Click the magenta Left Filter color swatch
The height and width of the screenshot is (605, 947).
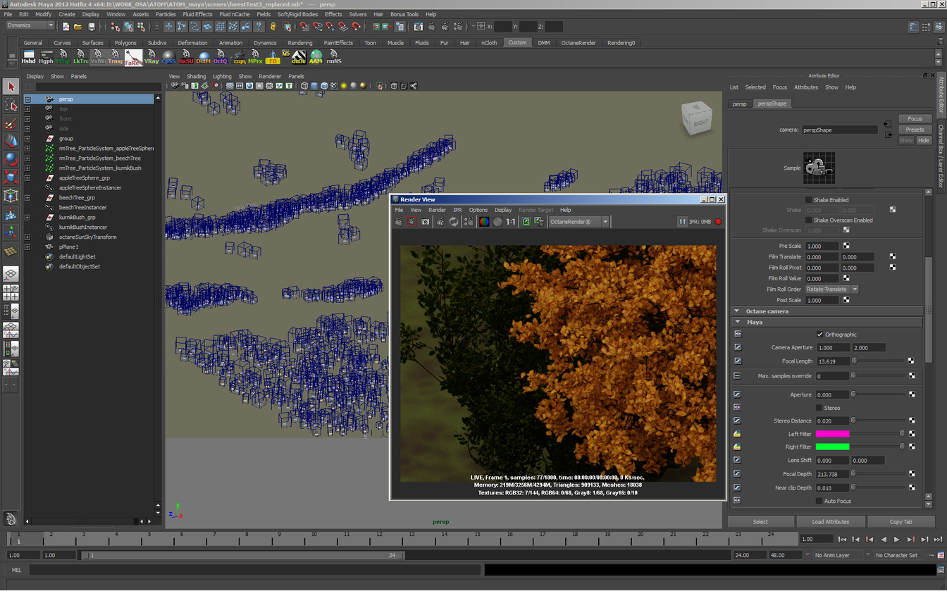pos(832,434)
